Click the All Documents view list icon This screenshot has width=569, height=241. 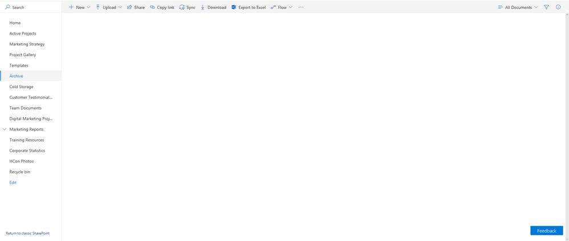click(x=501, y=7)
